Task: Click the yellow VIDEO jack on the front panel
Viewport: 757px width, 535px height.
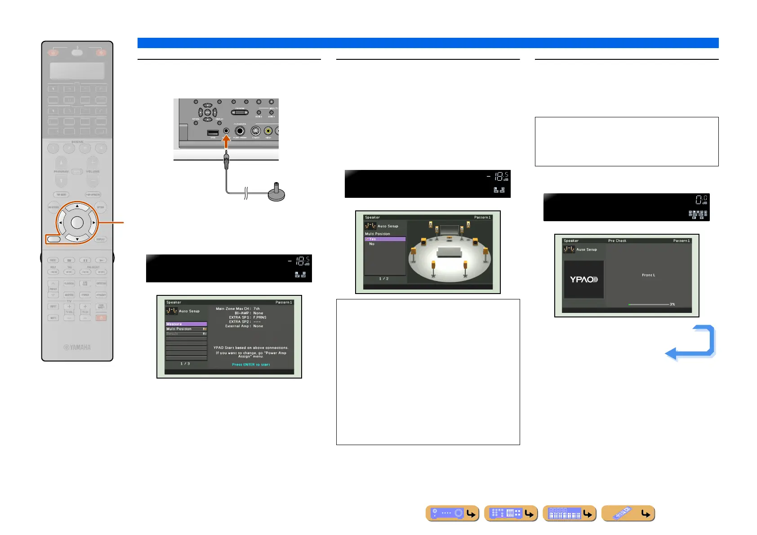Action: point(268,131)
